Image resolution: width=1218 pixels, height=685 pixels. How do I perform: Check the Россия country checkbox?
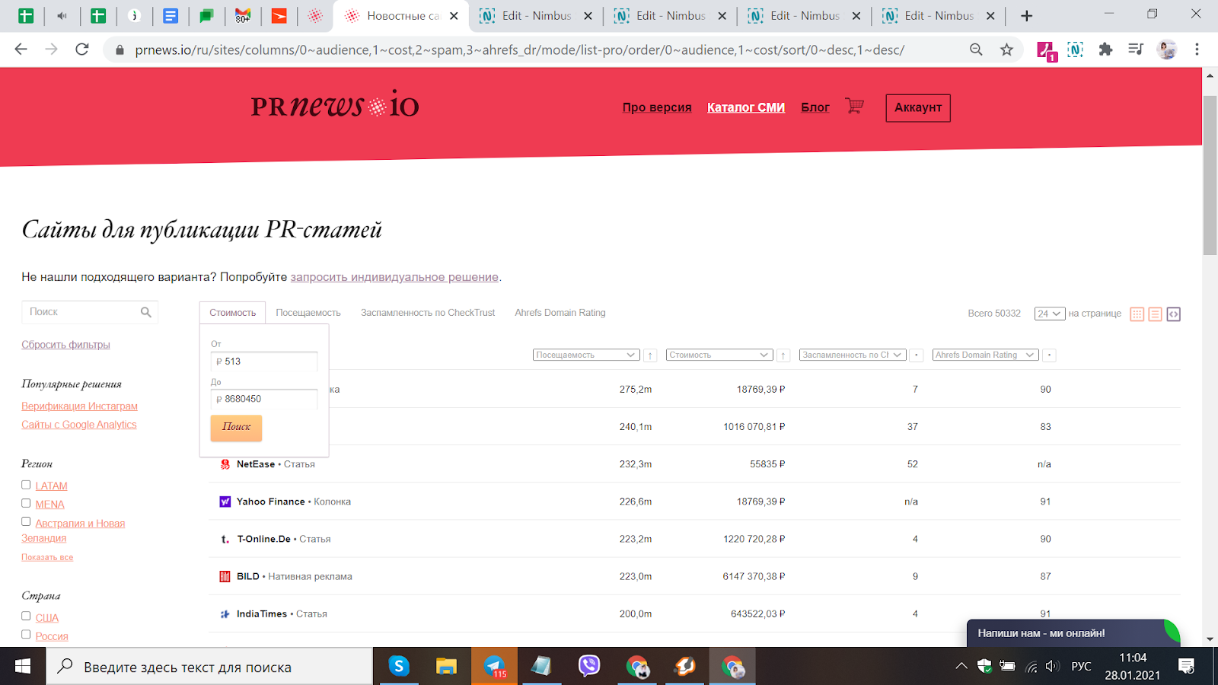click(26, 634)
